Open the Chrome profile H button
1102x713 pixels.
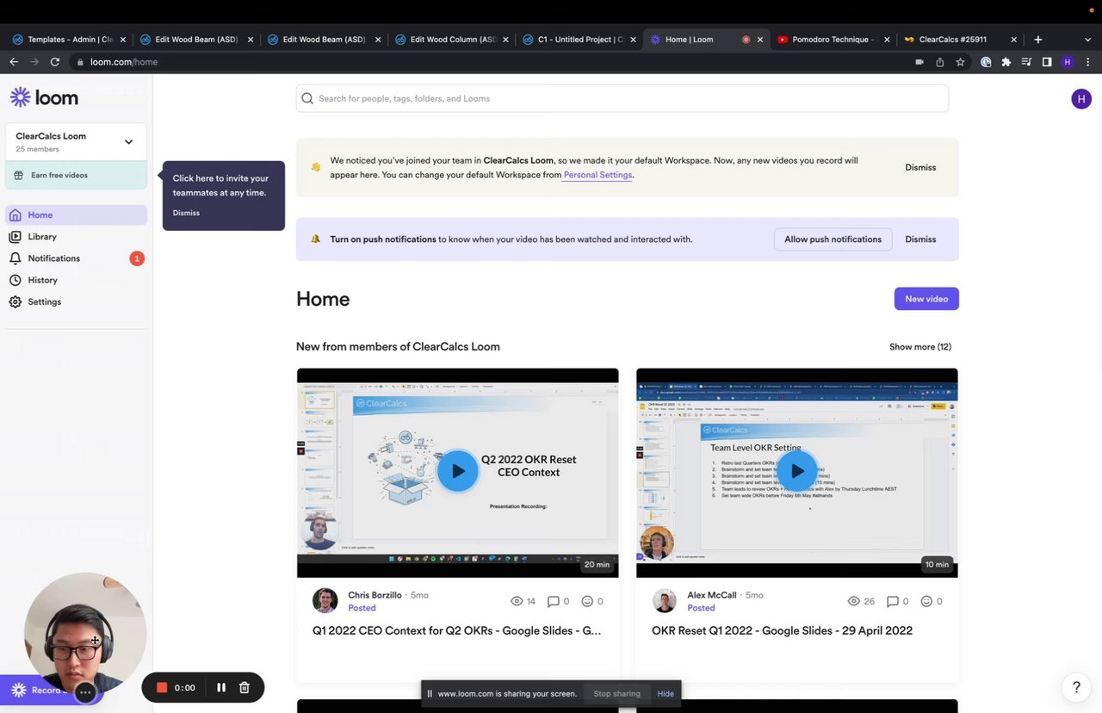pyautogui.click(x=1068, y=62)
